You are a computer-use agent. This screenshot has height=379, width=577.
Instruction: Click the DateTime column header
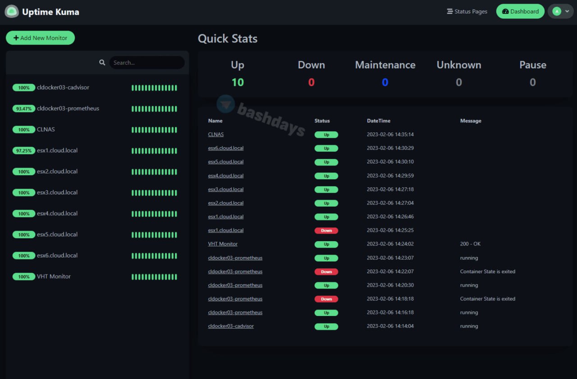click(379, 121)
